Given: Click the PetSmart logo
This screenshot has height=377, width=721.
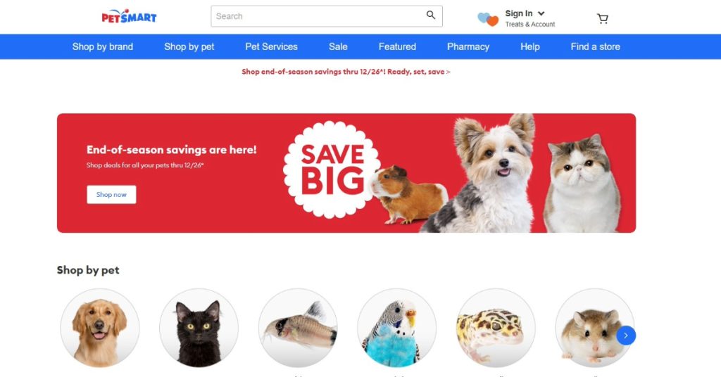Looking at the screenshot, I should (x=130, y=17).
